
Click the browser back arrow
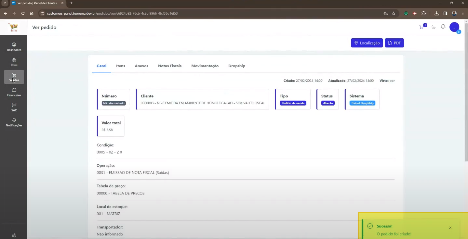(5, 13)
